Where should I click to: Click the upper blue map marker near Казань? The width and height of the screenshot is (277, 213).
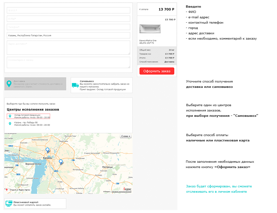pos(47,150)
